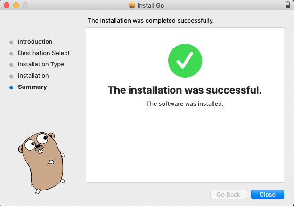Click the Go gopher mascot image
Screen dimensions: 294x206
[x=41, y=163]
